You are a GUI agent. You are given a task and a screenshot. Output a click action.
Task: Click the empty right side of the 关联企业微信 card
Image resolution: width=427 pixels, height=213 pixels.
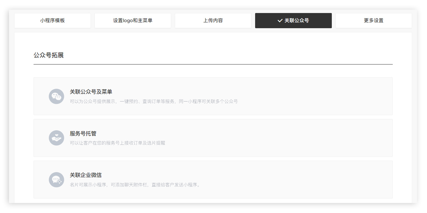coord(317,180)
